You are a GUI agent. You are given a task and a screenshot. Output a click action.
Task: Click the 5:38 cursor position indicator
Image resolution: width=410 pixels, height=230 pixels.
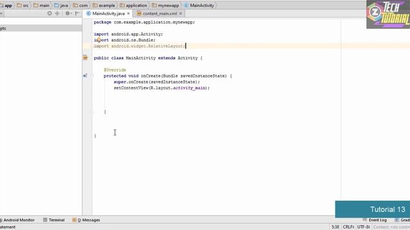pos(335,227)
